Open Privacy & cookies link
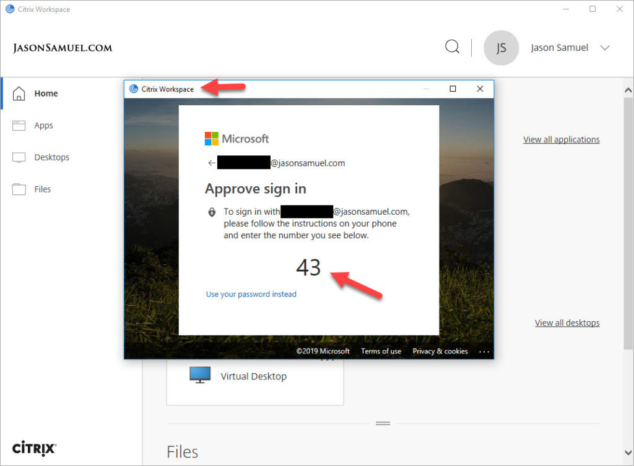634x466 pixels. coord(440,352)
